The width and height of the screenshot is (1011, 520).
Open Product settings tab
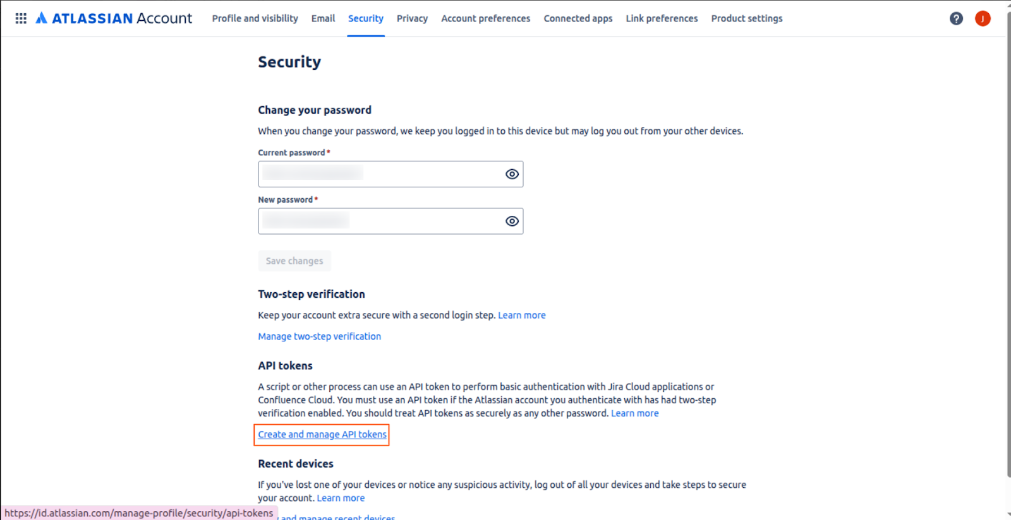point(746,18)
